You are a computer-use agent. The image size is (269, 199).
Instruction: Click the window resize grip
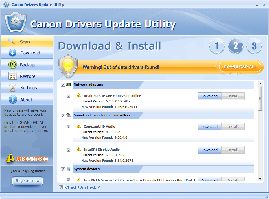coord(266,196)
